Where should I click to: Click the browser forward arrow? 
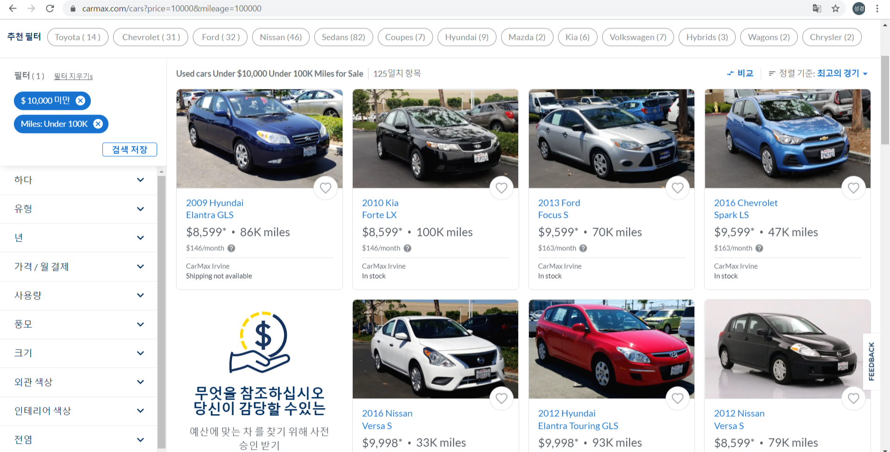click(31, 8)
